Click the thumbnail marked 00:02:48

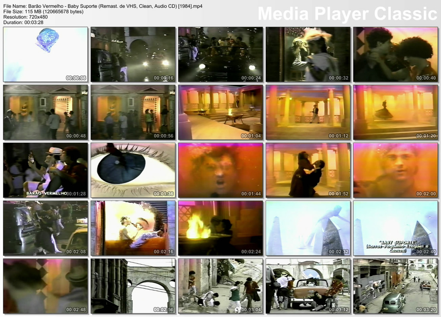pos(45,286)
